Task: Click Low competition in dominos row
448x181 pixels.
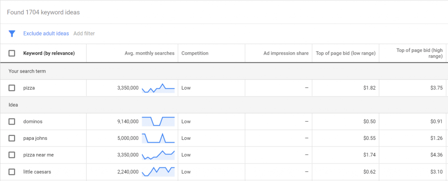Action: [x=186, y=122]
